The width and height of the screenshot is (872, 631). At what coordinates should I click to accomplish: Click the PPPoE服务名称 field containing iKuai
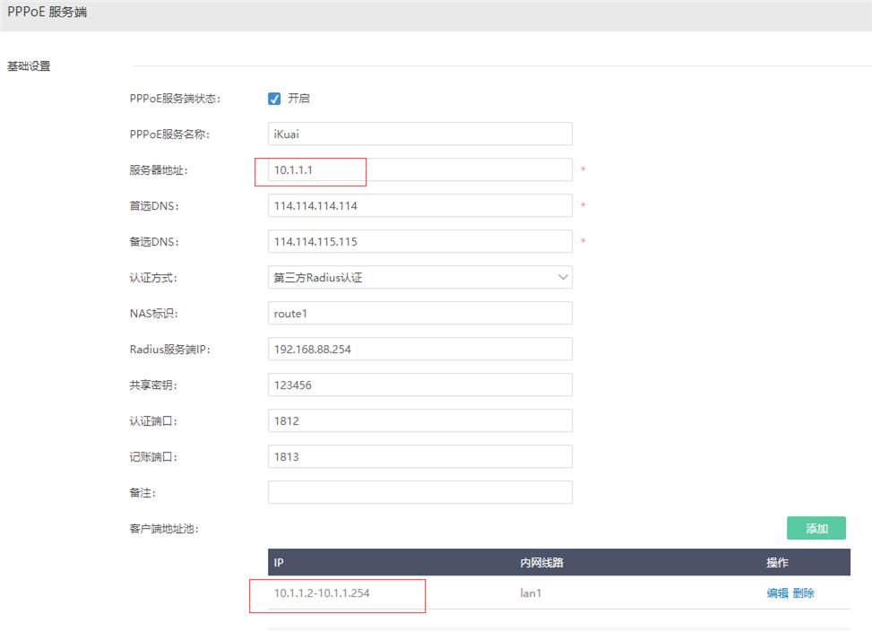tap(419, 134)
